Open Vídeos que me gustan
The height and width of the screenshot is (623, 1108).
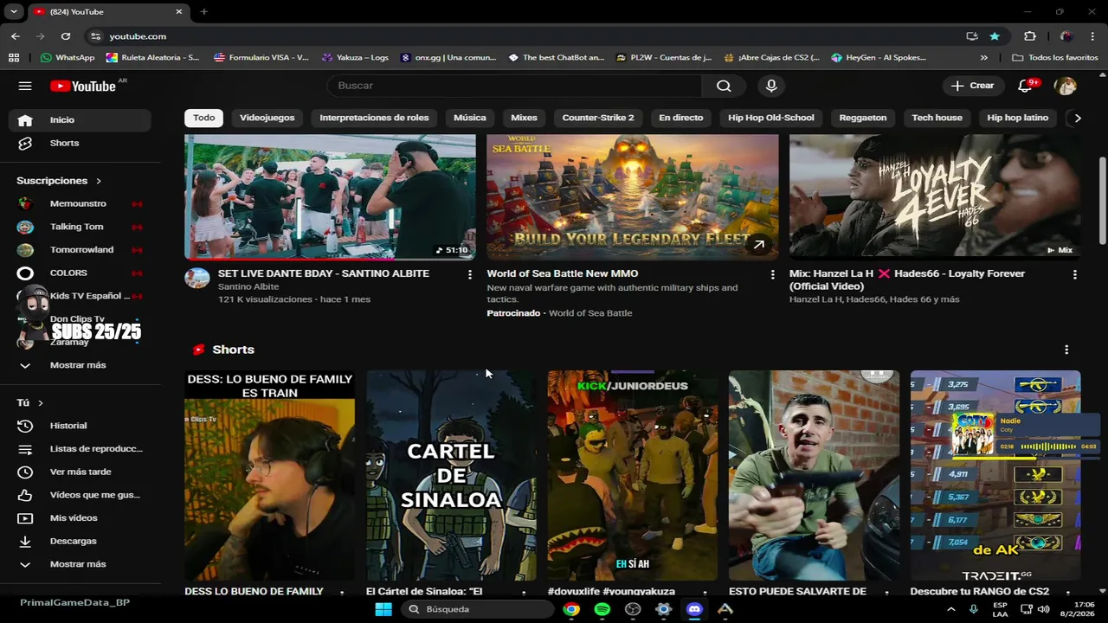(80, 495)
